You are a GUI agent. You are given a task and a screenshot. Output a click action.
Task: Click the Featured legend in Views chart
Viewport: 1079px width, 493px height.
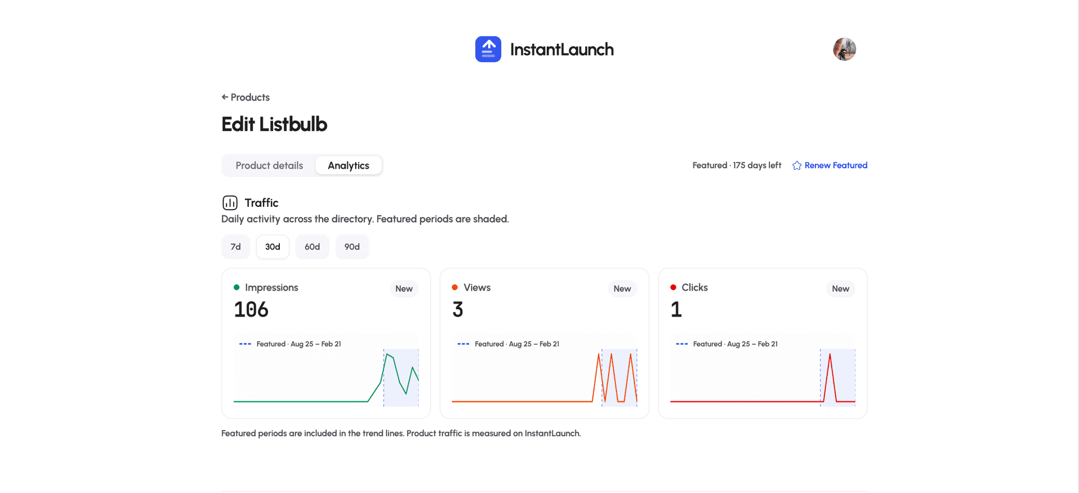coord(509,344)
